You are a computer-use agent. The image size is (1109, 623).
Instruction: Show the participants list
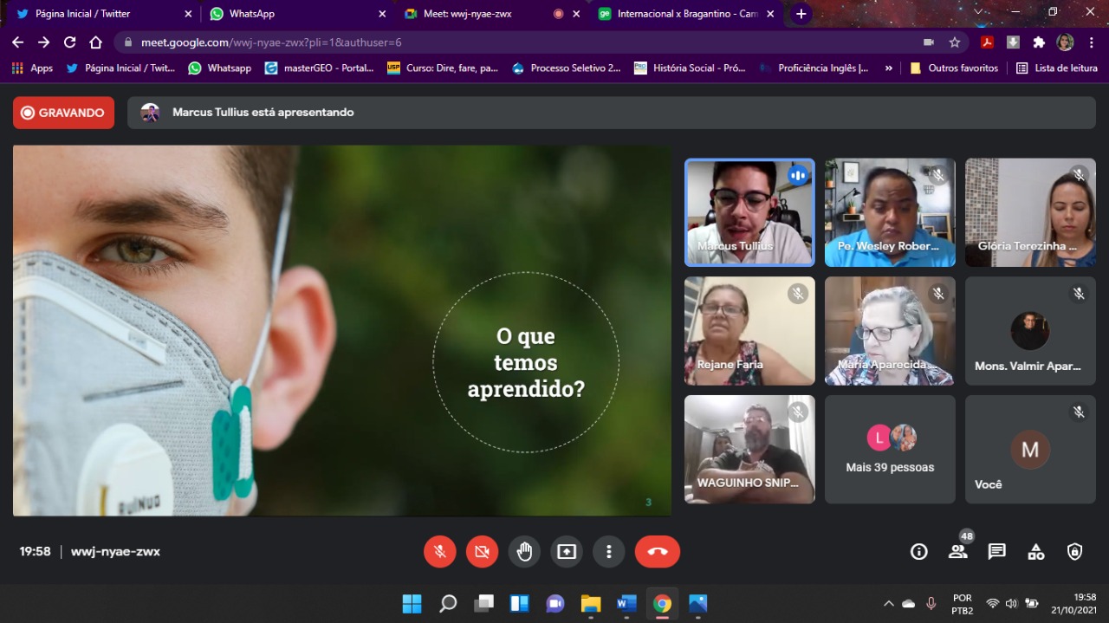(x=957, y=552)
